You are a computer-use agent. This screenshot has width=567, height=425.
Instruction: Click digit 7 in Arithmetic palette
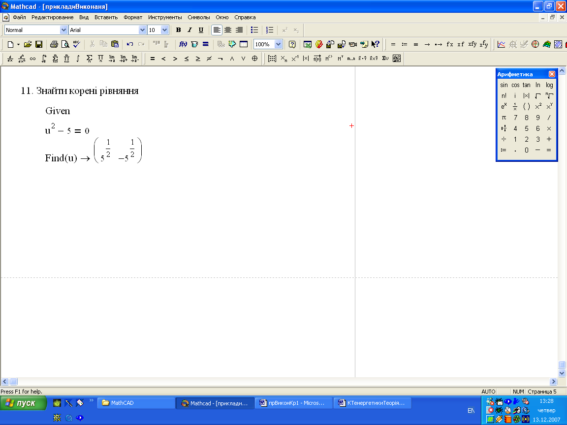tap(515, 118)
